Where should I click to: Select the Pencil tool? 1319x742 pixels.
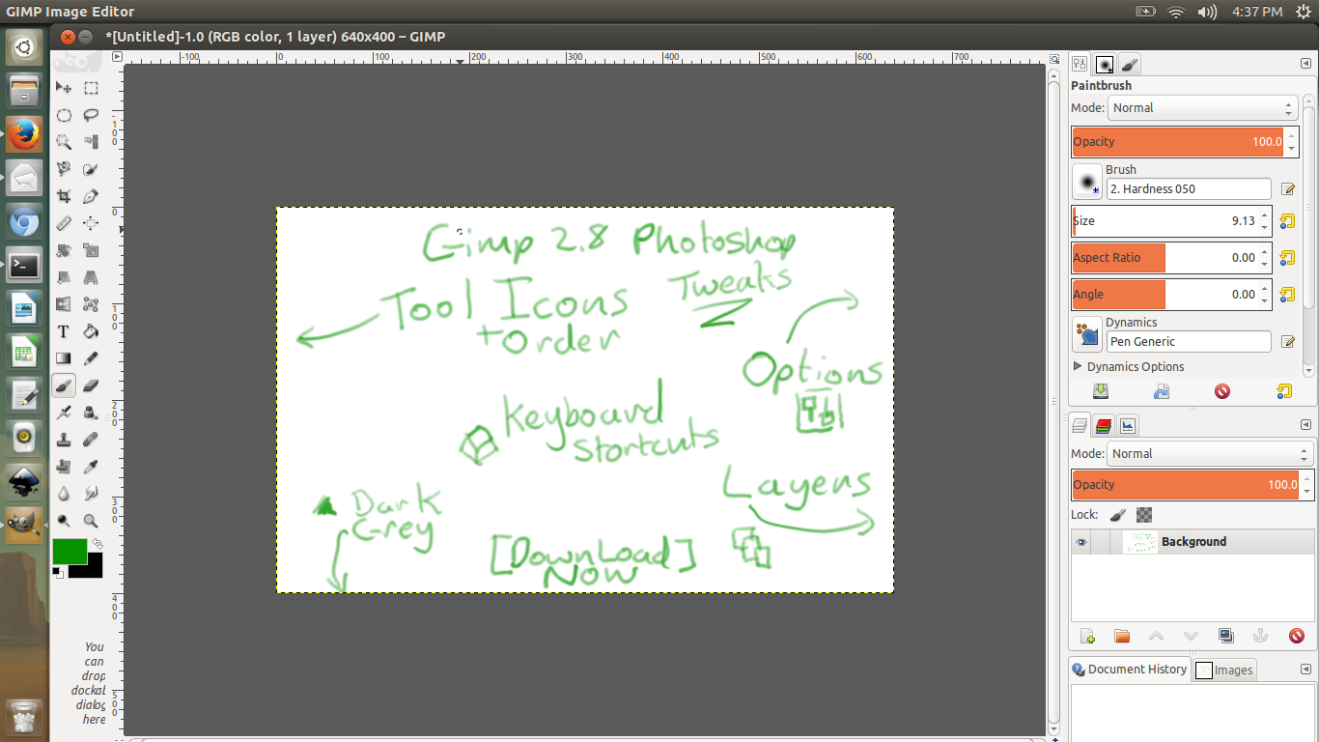pos(91,358)
